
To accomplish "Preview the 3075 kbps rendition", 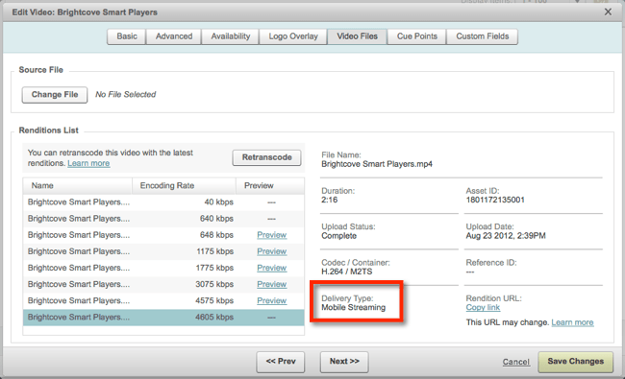I will (x=271, y=284).
